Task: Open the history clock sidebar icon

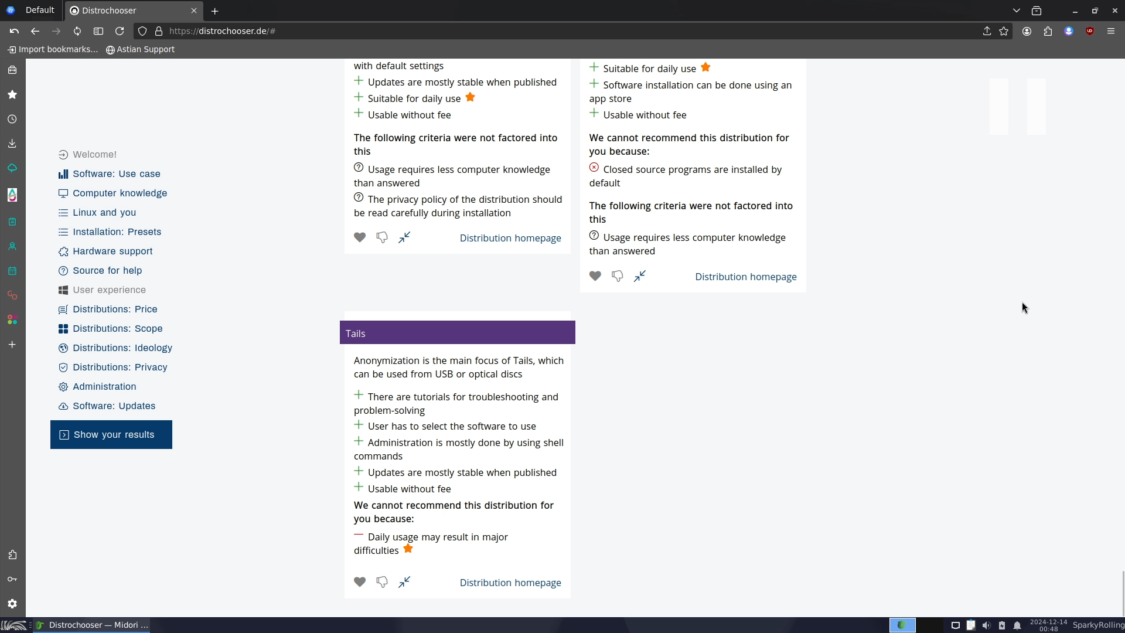Action: pos(12,120)
